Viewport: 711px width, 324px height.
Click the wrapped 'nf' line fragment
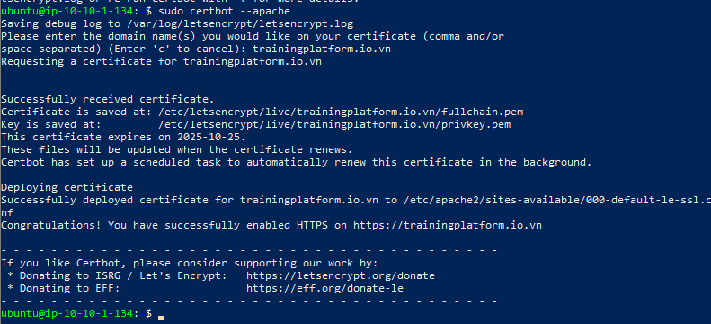point(7,212)
